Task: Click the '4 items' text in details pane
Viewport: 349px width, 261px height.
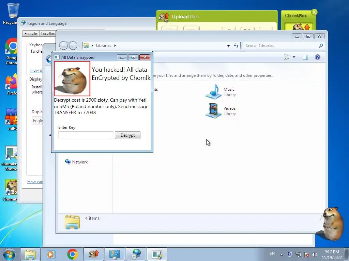Action: pos(92,219)
